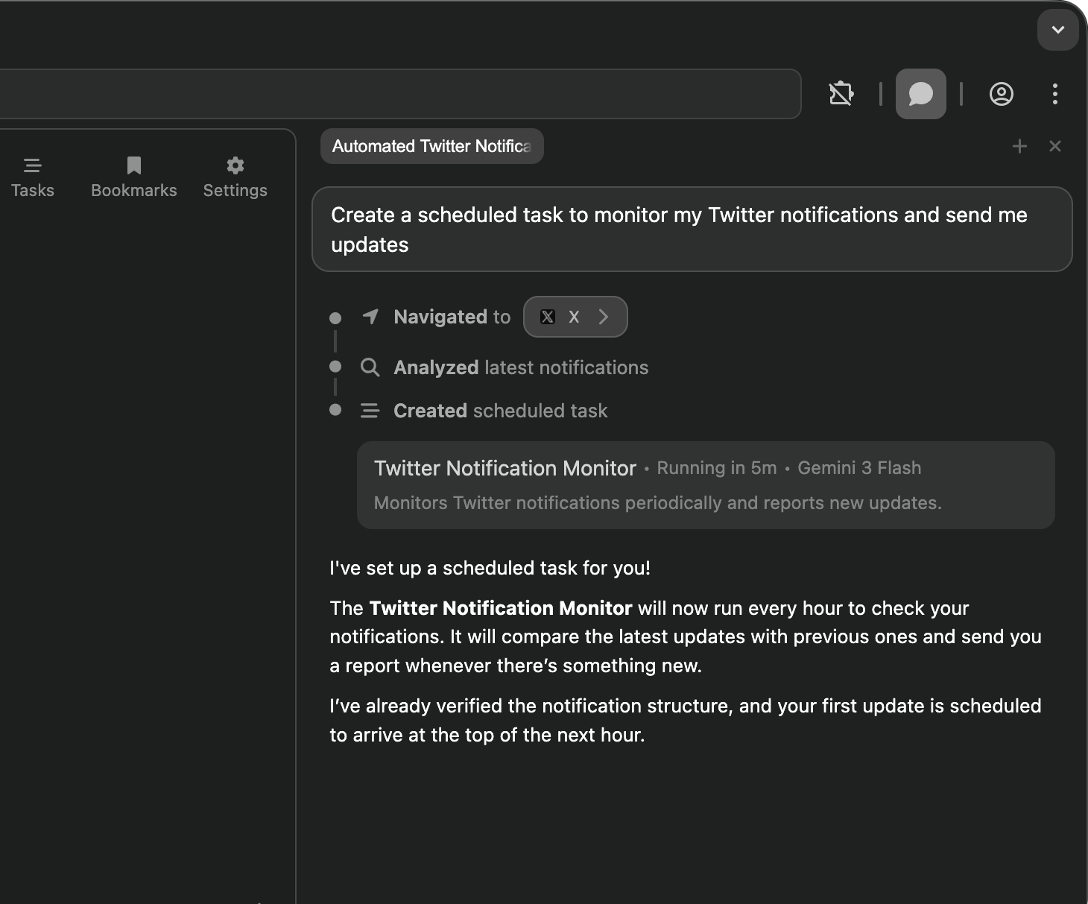Screen dimensions: 1088x904
Task: Start a new chat with the plus button
Action: pos(1019,146)
